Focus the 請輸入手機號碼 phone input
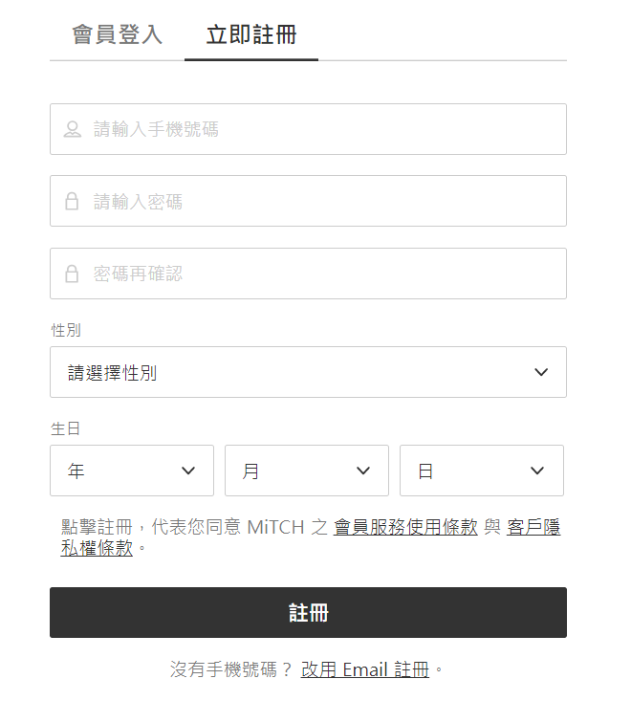Viewport: 631px width, 701px height. click(x=325, y=129)
